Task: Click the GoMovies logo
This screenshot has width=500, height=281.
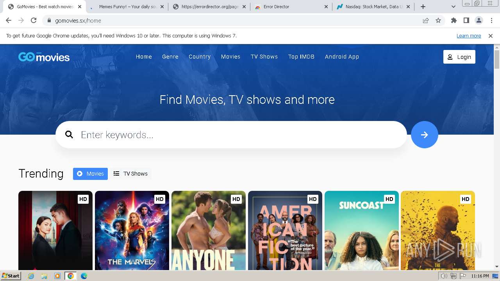Action: point(44,57)
